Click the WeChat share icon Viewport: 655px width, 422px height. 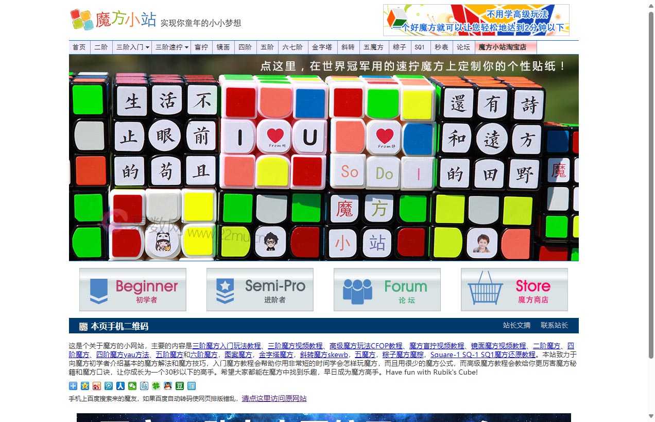132,386
